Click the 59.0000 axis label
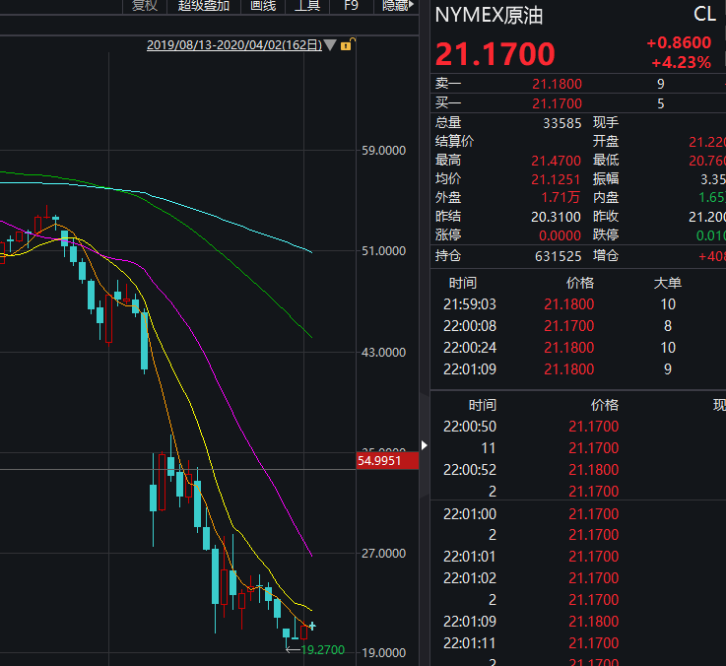Image resolution: width=726 pixels, height=666 pixels. tap(383, 151)
